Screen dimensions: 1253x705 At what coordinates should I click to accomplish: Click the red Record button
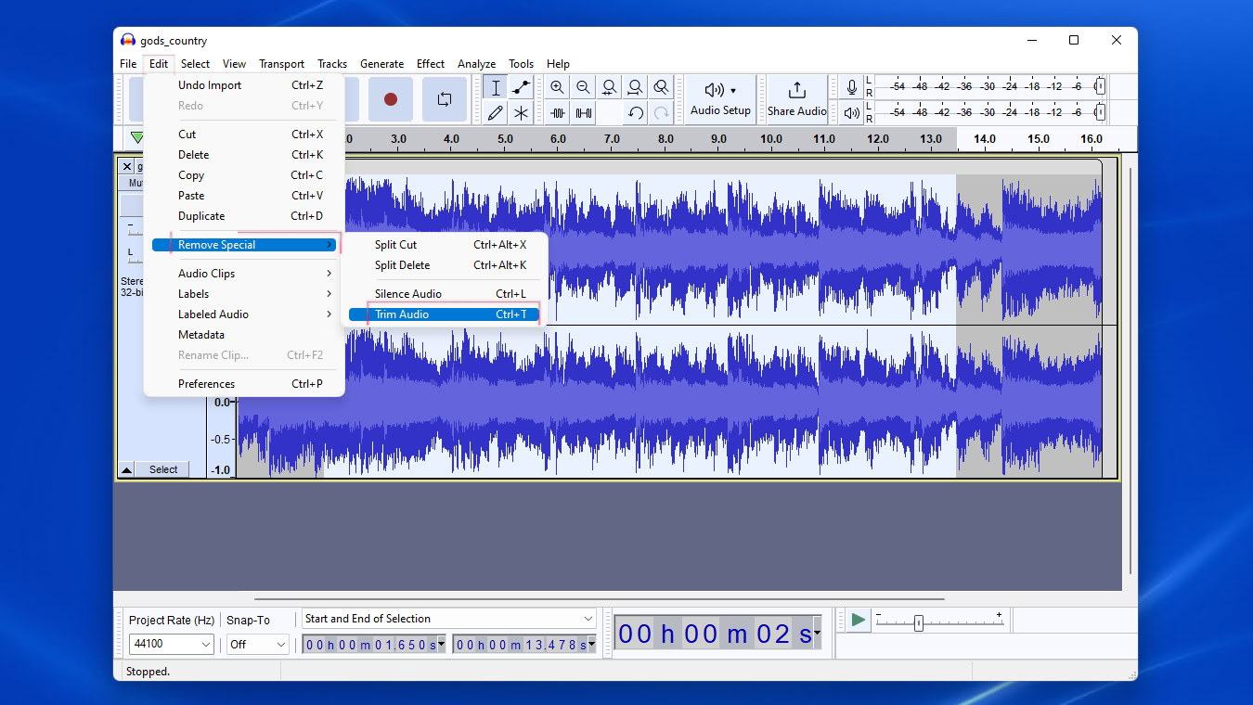391,99
